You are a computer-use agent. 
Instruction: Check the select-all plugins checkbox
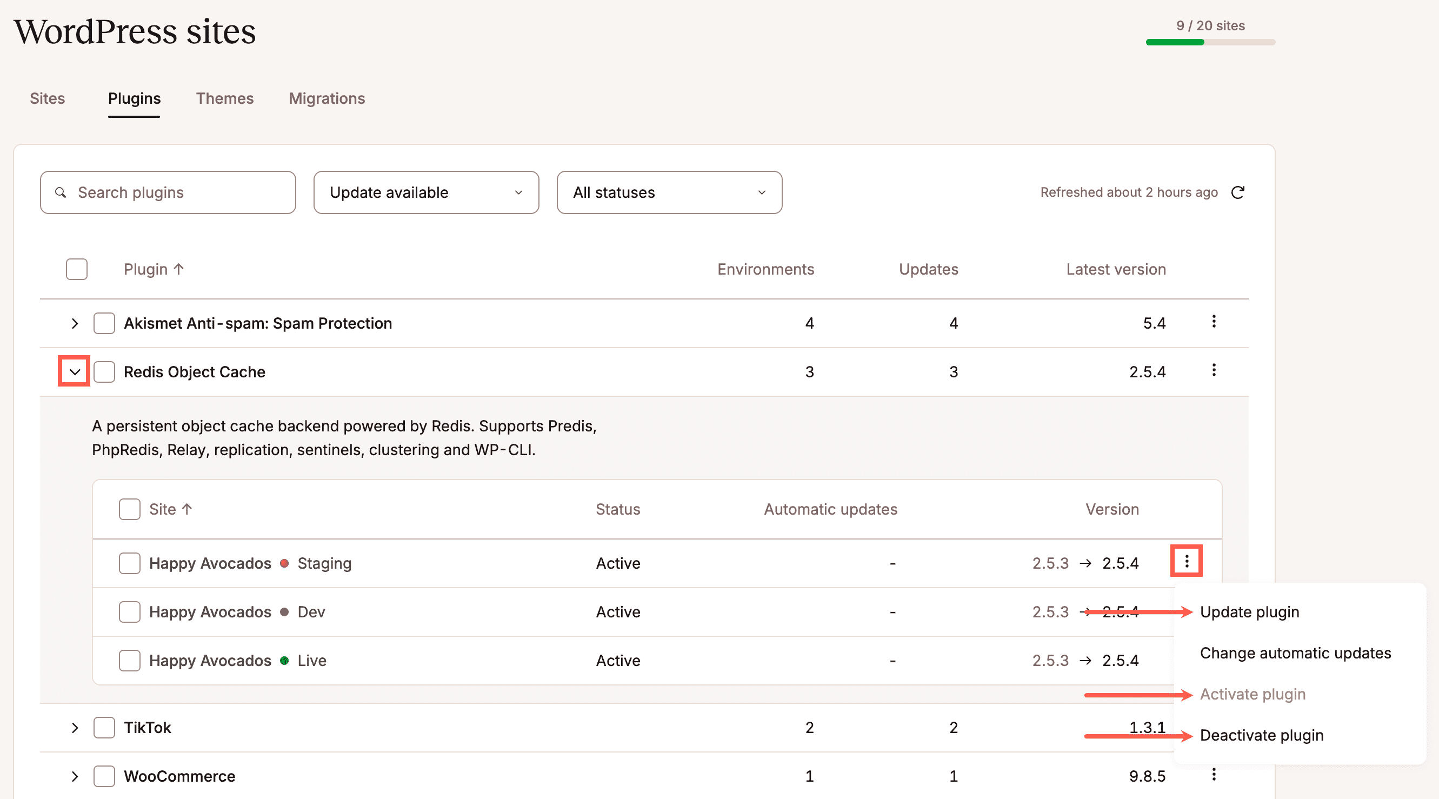[x=77, y=269]
